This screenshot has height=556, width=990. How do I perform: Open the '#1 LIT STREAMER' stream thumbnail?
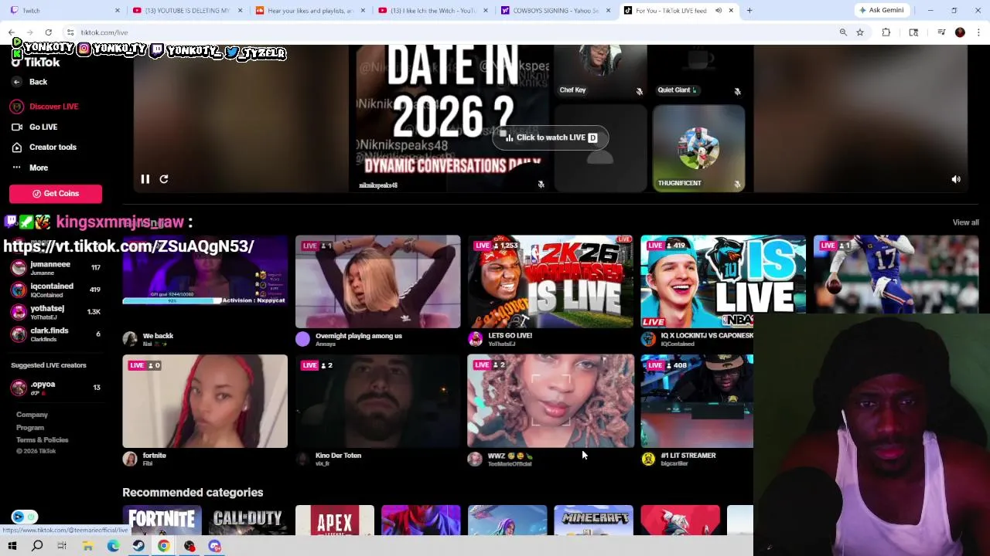(697, 402)
